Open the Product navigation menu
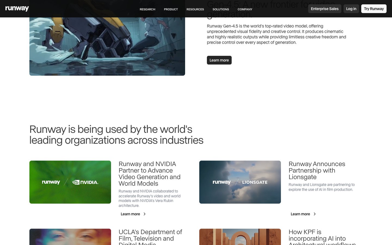Screen dimensions: 392x245 (x=171, y=9)
